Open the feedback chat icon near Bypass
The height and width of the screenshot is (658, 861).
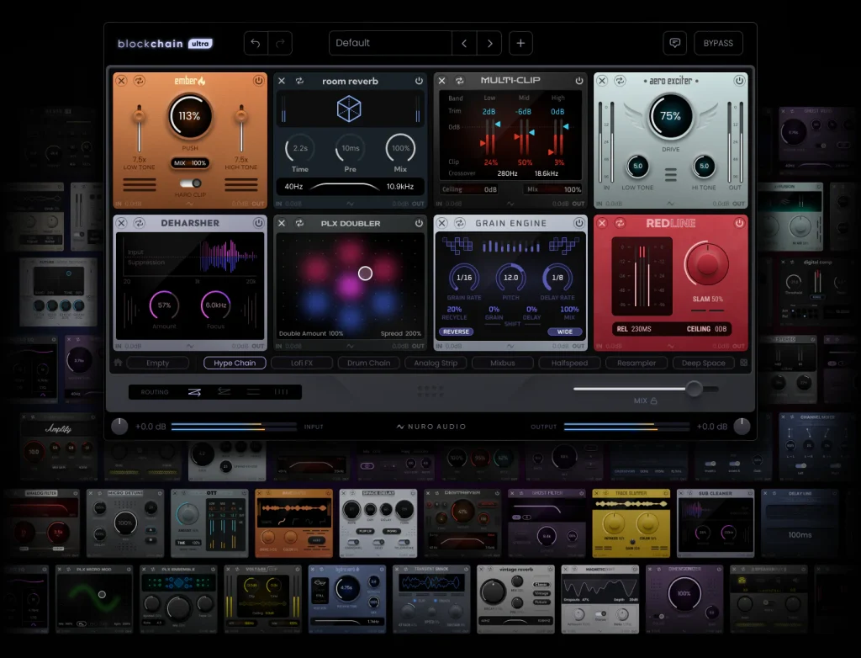[674, 43]
